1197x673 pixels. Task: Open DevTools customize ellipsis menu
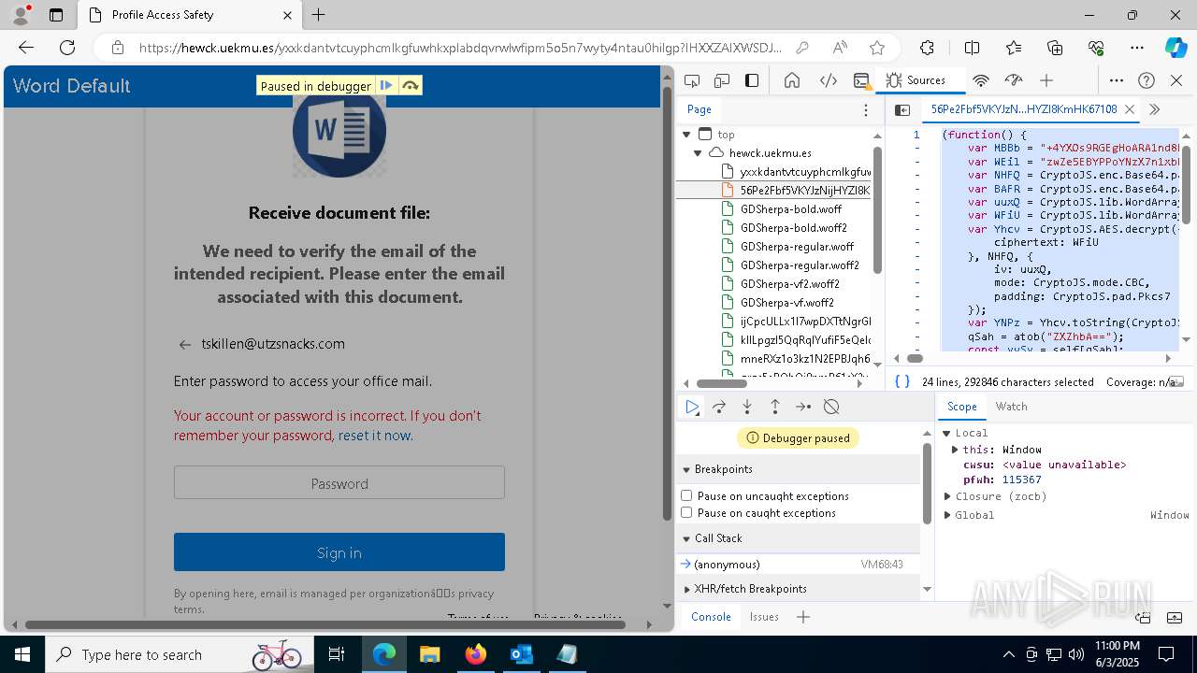[x=1117, y=80]
